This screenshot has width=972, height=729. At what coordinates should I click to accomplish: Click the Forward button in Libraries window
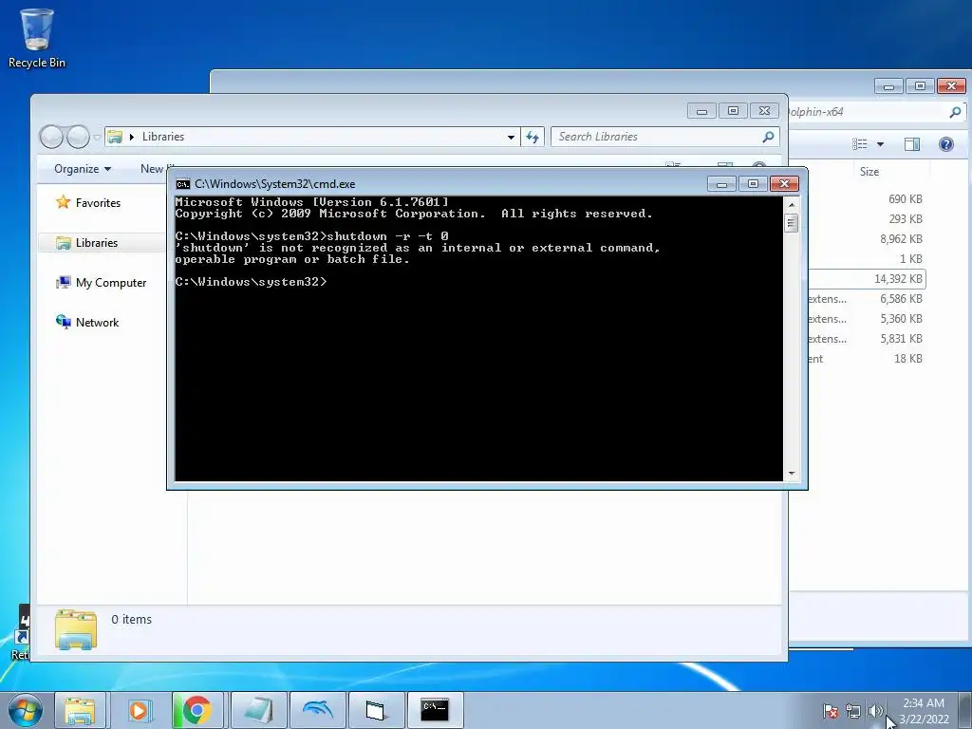click(78, 137)
